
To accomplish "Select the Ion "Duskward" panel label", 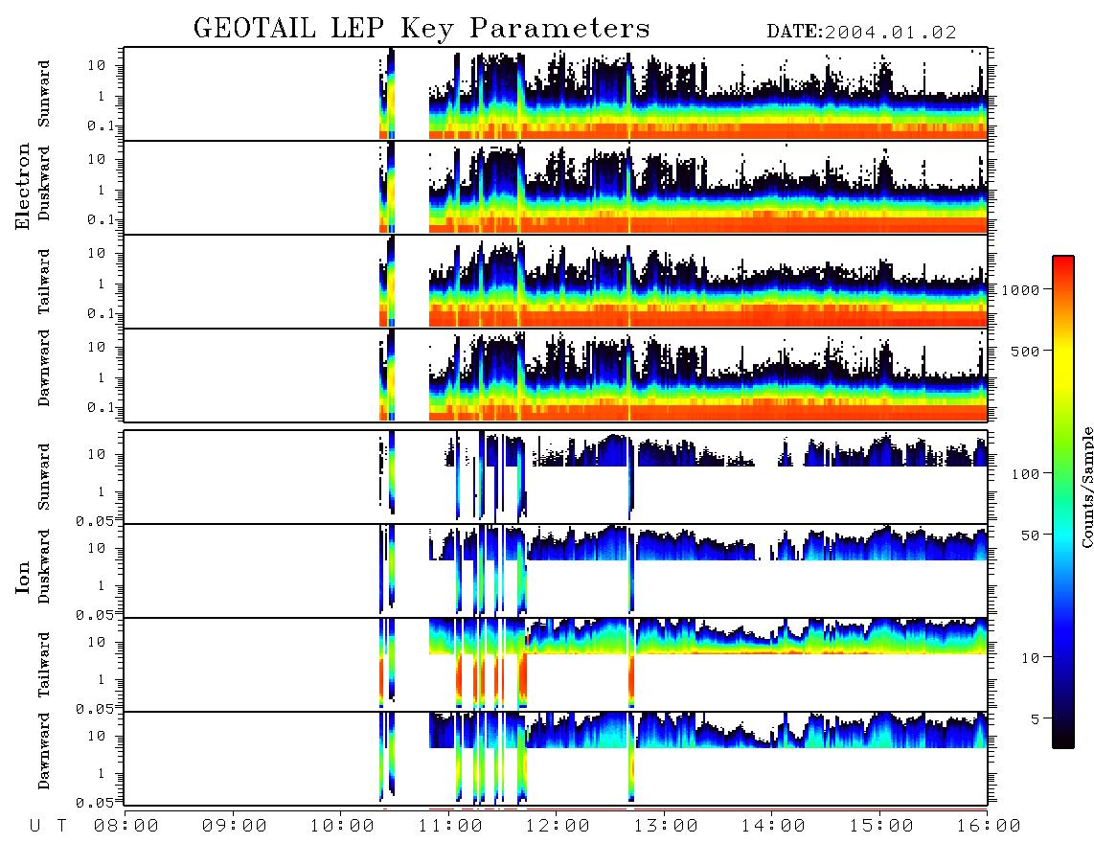I will click(x=44, y=566).
